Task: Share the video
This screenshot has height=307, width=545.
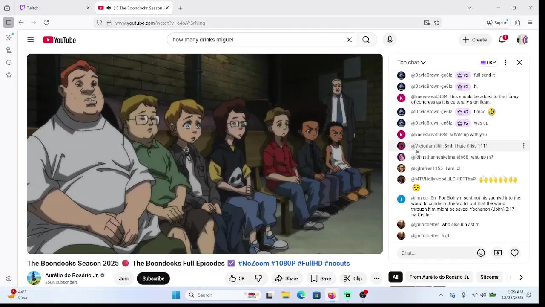Action: (287, 278)
